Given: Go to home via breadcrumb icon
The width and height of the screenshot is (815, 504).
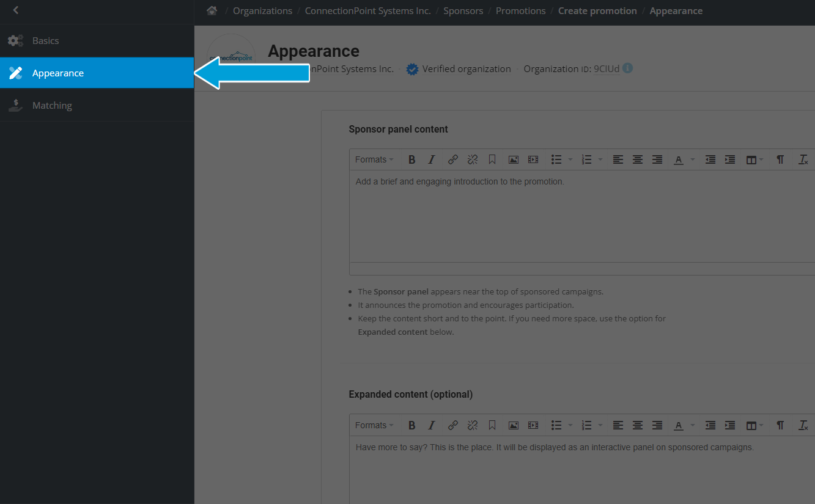Looking at the screenshot, I should point(212,10).
